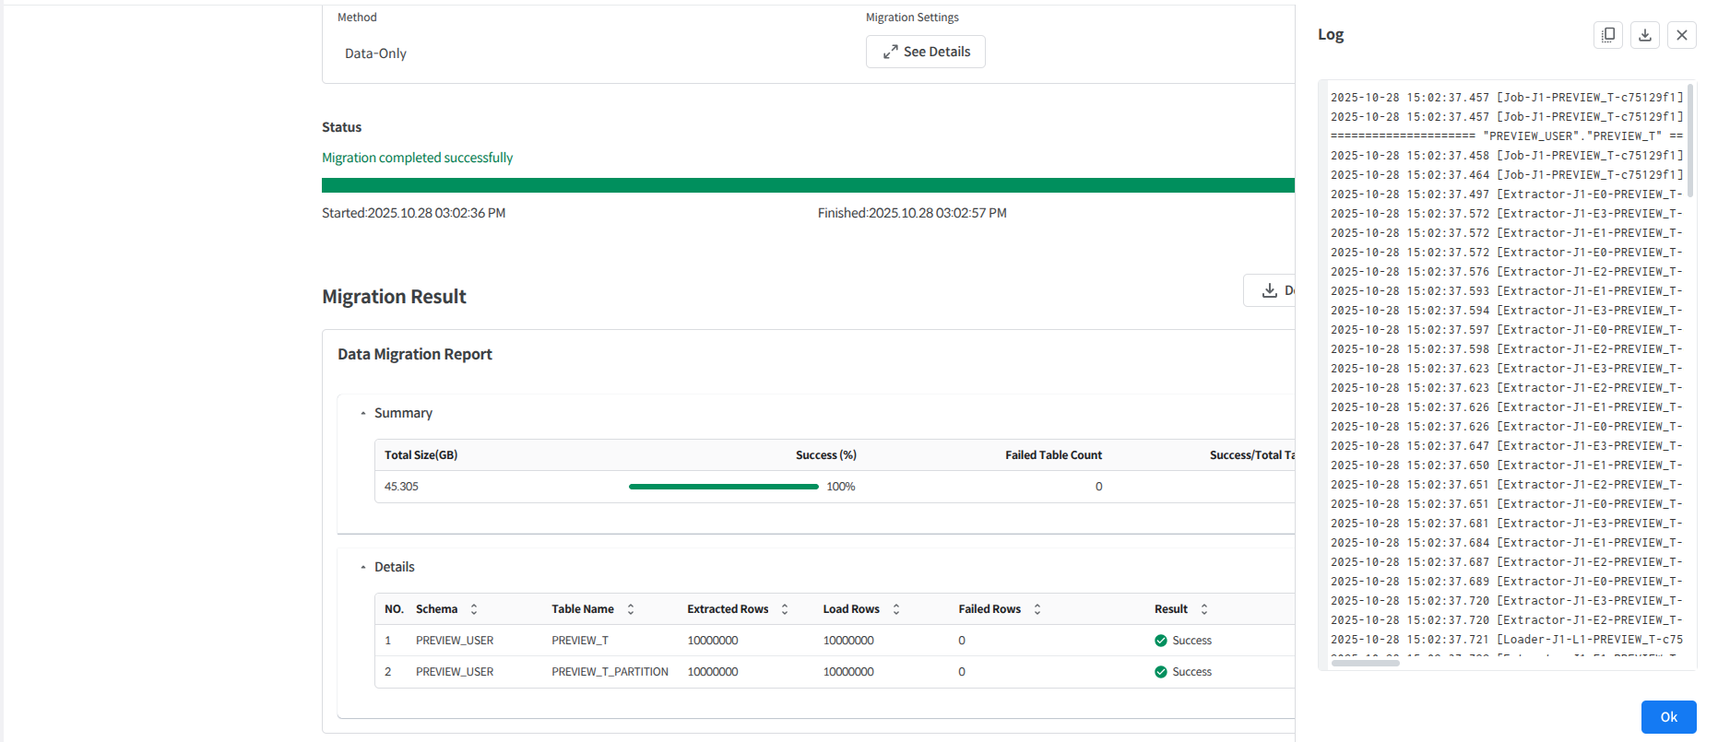Sort the Schema column
Image resolution: width=1718 pixels, height=742 pixels.
click(474, 609)
